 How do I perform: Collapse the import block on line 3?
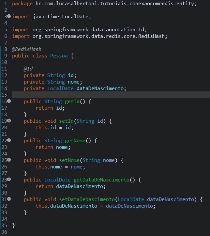click(x=9, y=16)
